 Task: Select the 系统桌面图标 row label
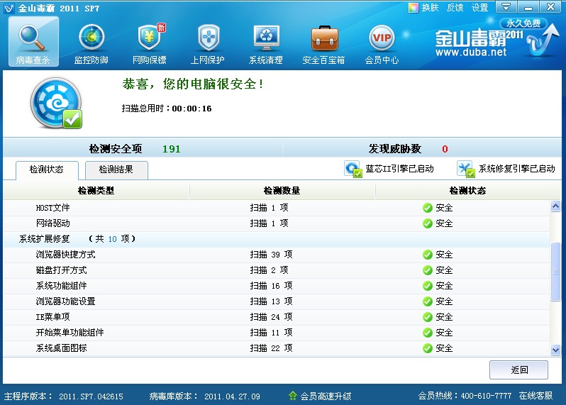62,348
